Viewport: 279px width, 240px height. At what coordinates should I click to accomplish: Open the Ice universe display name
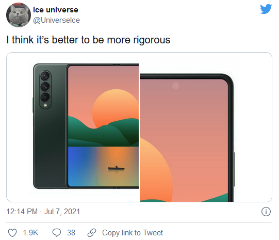click(56, 10)
